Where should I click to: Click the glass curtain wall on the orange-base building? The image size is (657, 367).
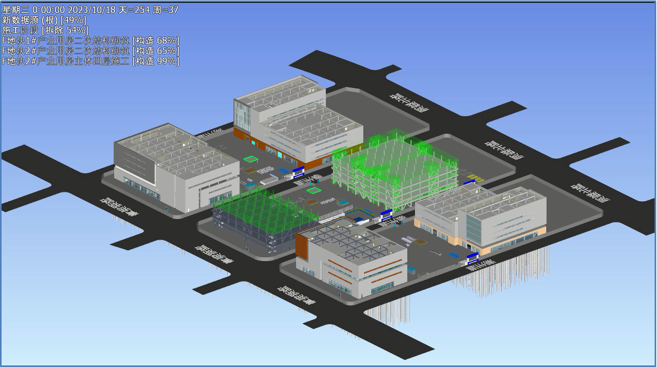click(x=241, y=114)
